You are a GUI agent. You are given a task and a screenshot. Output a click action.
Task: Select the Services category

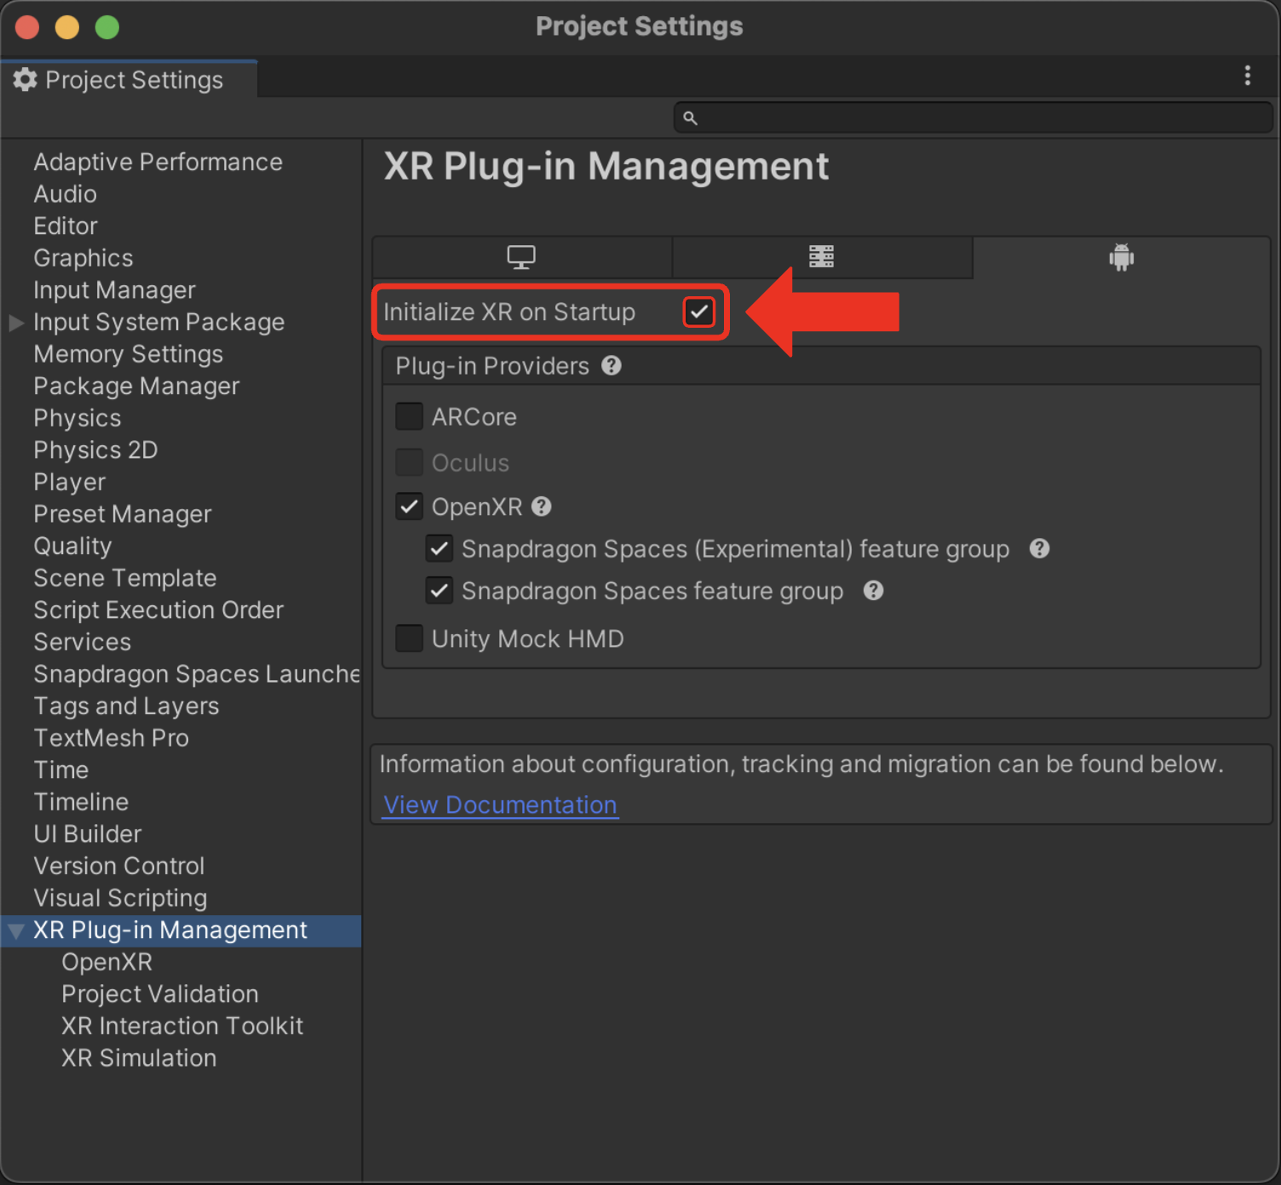coord(82,642)
